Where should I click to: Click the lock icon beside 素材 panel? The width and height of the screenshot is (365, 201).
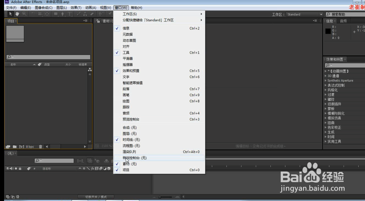(x=98, y=21)
